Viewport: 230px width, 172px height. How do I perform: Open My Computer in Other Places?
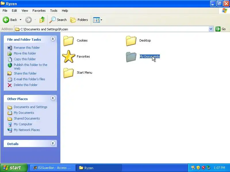(x=23, y=124)
